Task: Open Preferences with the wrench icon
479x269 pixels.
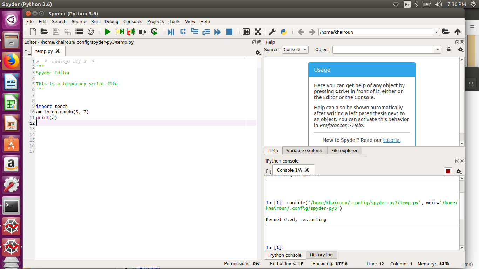Action: (272, 32)
